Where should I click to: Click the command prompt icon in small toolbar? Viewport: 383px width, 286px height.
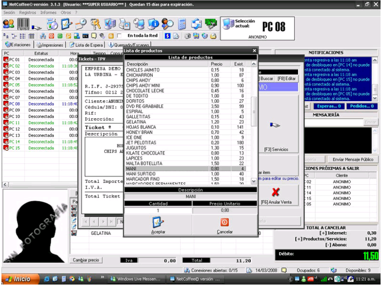[x=85, y=36]
